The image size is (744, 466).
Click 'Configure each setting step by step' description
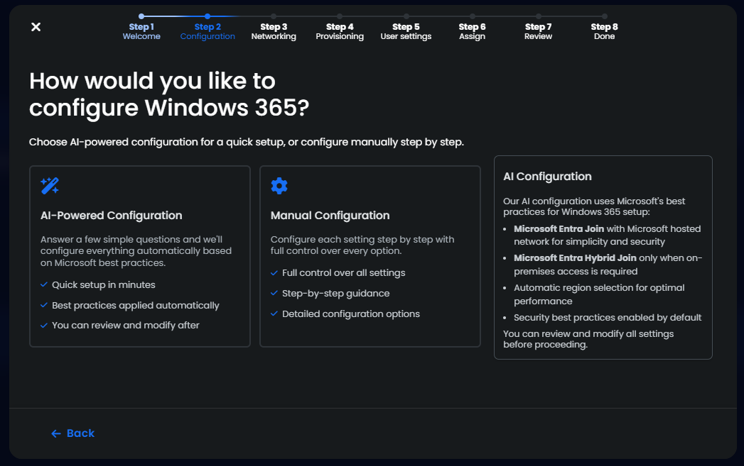tap(362, 245)
